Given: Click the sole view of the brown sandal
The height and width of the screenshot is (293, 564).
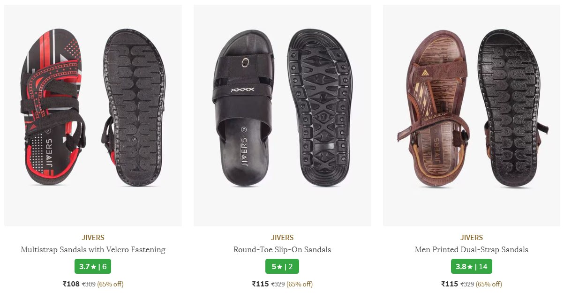Looking at the screenshot, I should click(510, 109).
